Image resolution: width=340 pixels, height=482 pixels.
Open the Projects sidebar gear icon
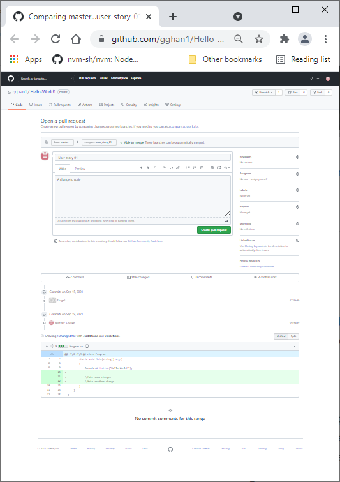297,207
